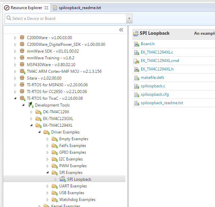Select the SPI Loopback tree row
Image resolution: width=215 pixels, height=207 pixels.
(64, 179)
